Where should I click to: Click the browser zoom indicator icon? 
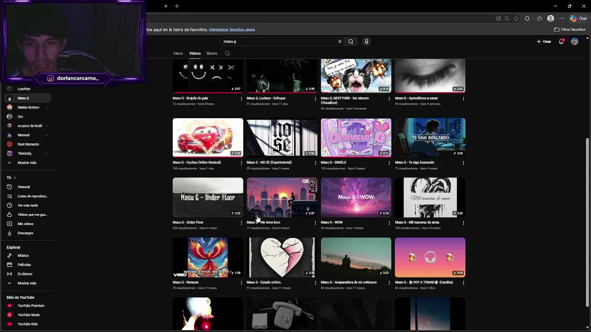(507, 18)
